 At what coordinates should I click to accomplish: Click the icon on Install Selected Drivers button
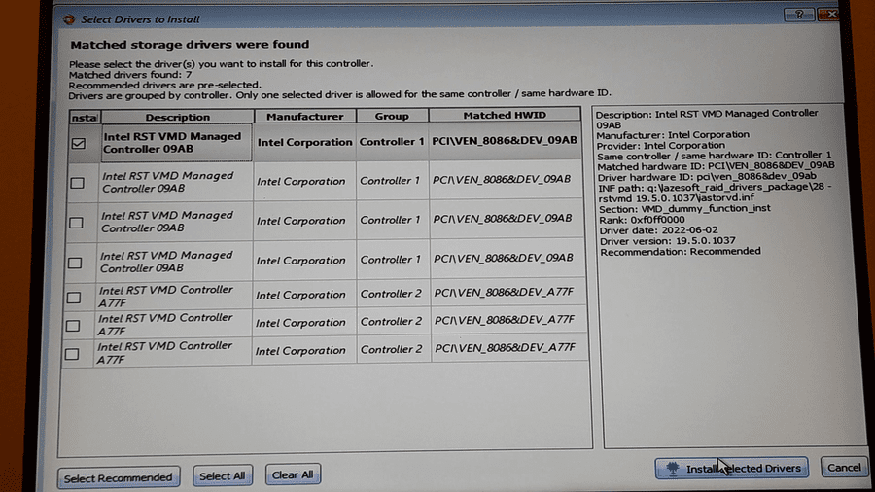click(673, 469)
